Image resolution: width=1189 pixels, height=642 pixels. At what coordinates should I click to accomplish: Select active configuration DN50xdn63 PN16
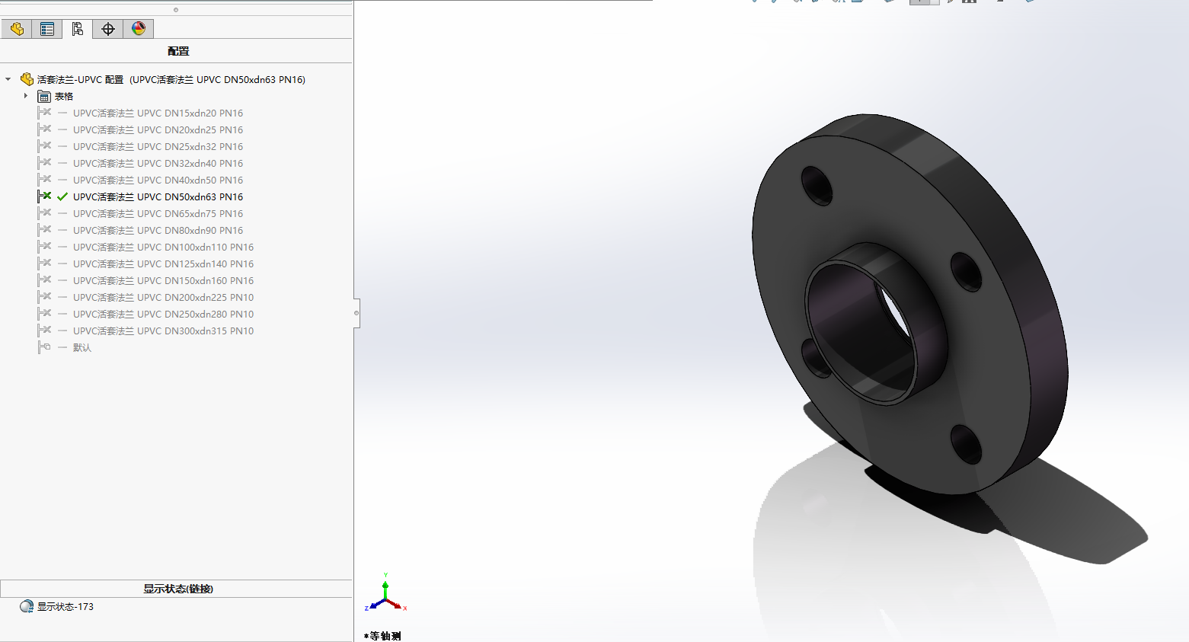[x=158, y=196]
